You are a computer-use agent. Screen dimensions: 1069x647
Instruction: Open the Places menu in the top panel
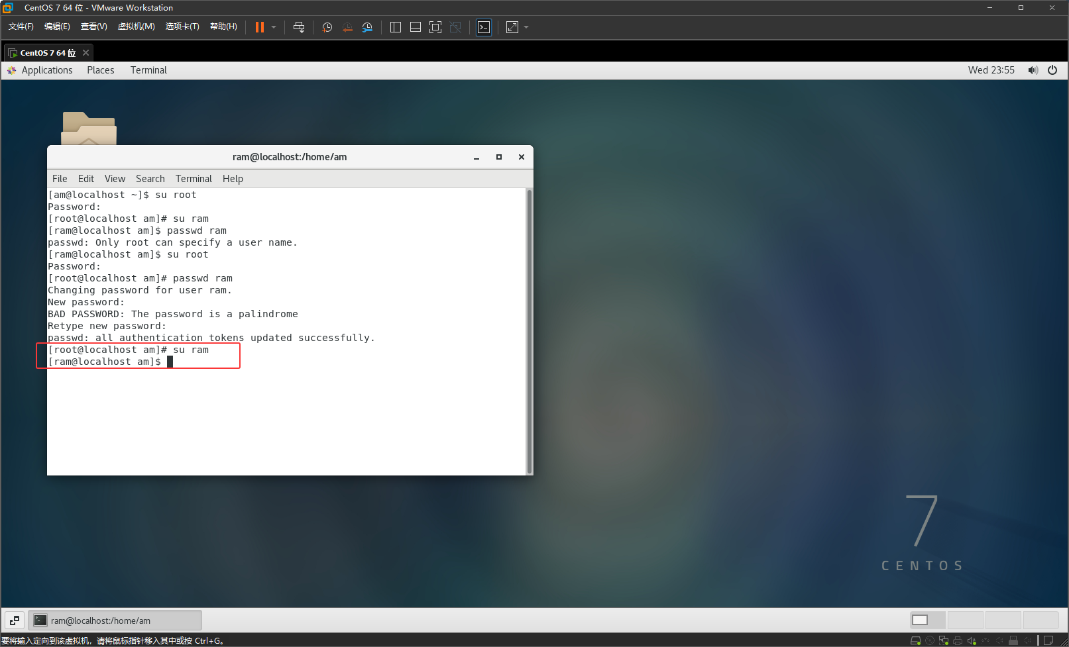click(x=101, y=70)
